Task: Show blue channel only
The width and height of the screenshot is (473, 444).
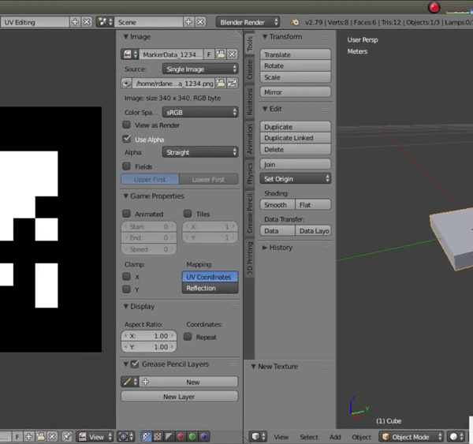Action: coord(203,436)
